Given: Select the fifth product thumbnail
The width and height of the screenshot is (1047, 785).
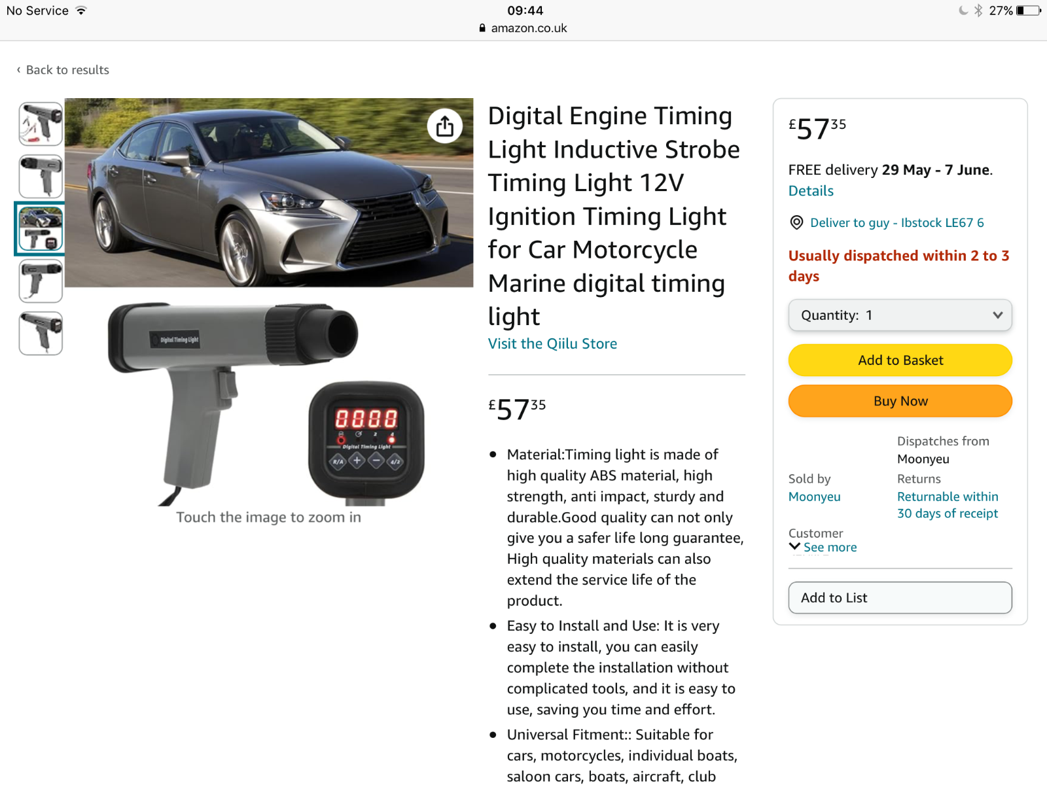Looking at the screenshot, I should 41,333.
